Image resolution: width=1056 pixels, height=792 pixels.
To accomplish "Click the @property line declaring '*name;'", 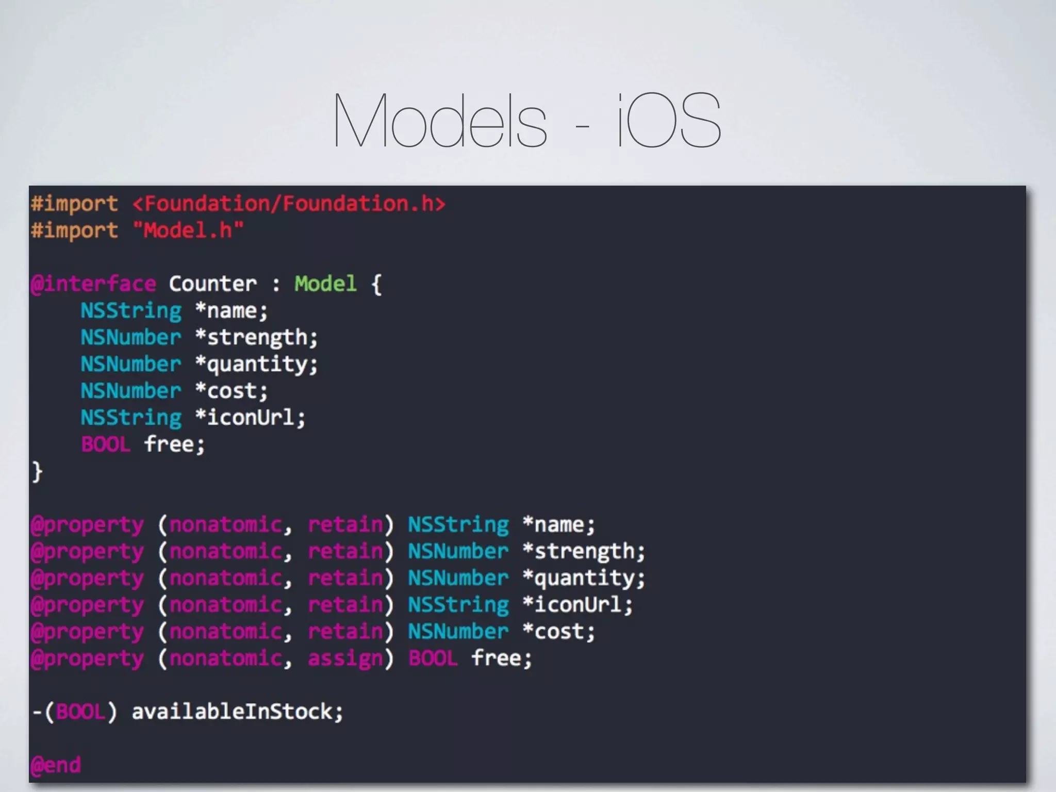I will point(313,525).
